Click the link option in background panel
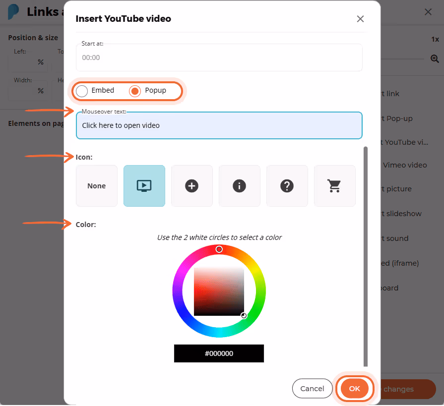The width and height of the screenshot is (444, 406). [x=390, y=94]
